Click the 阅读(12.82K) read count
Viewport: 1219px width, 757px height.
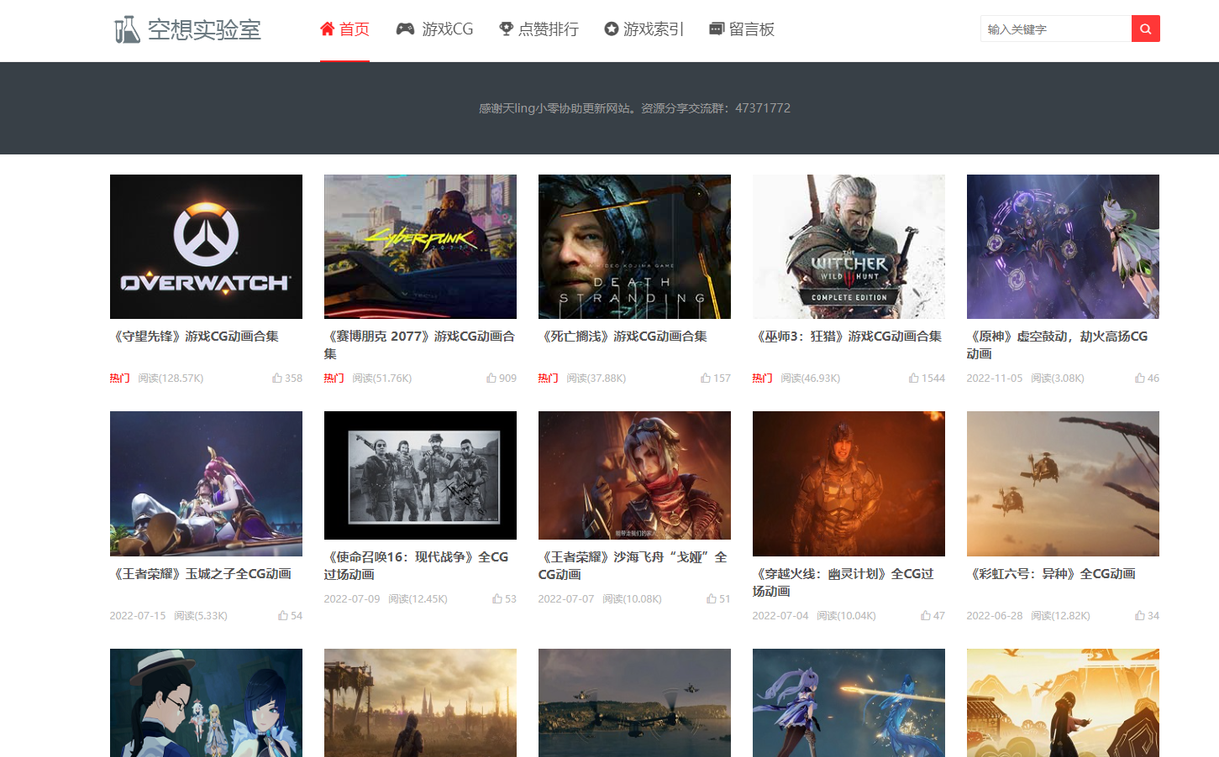[1061, 616]
